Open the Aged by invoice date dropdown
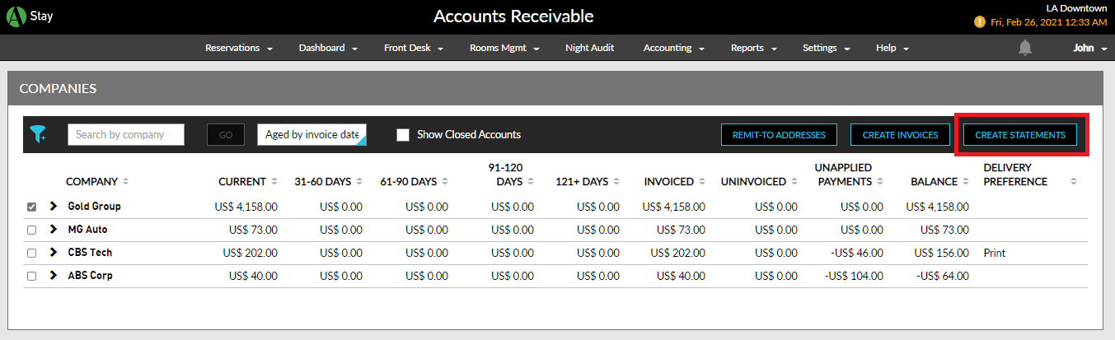The height and width of the screenshot is (340, 1115). (312, 135)
